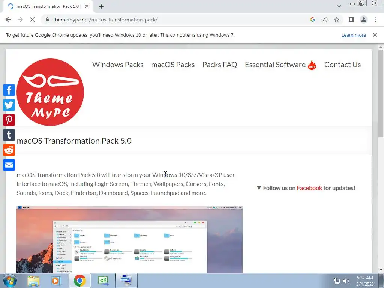This screenshot has height=288, width=384.
Task: Share page via Reddit sidebar icon
Action: [9, 150]
